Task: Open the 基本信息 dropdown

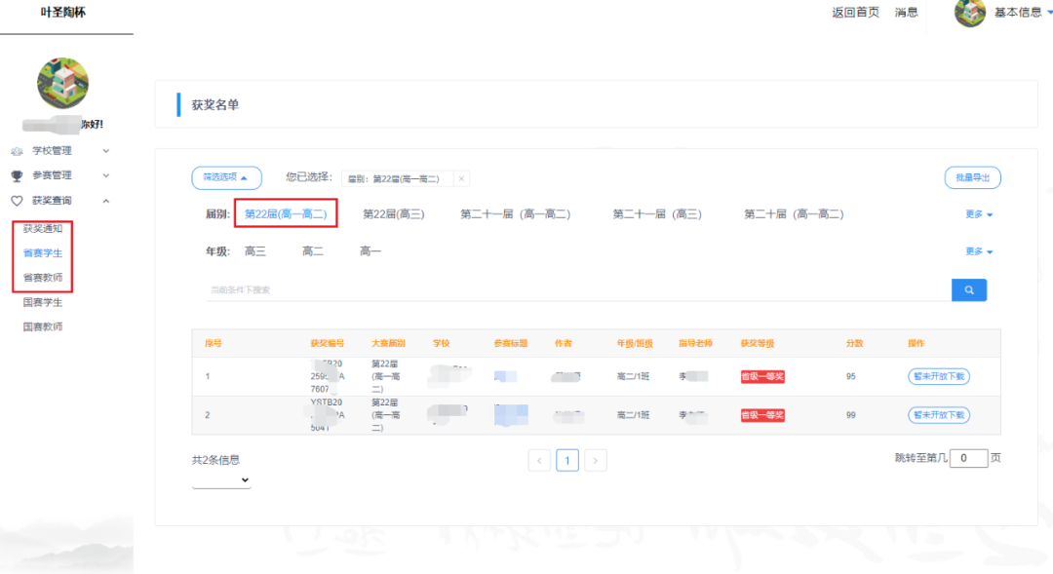Action: 1022,13
